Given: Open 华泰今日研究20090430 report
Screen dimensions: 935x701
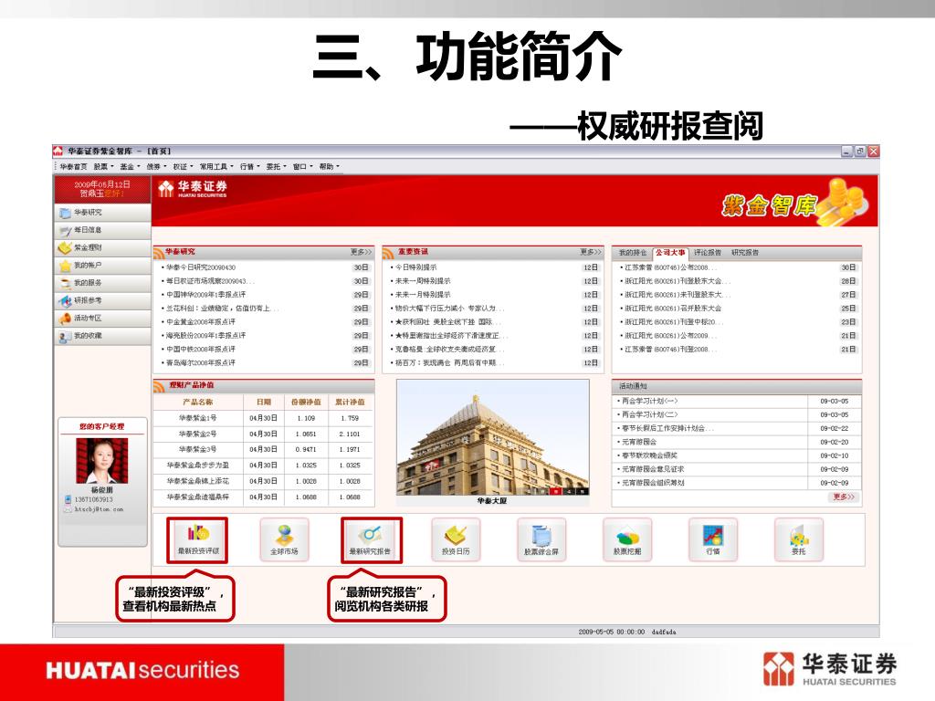Looking at the screenshot, I should (x=201, y=267).
